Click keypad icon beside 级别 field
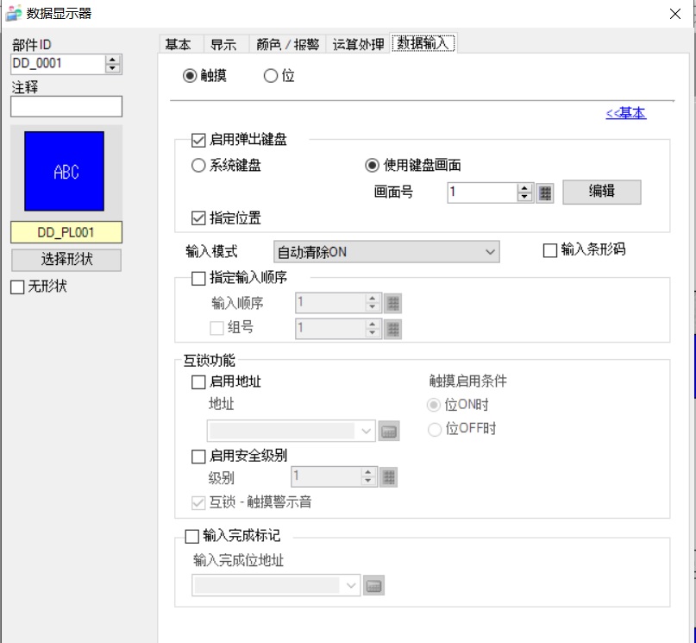This screenshot has height=643, width=696. [388, 477]
